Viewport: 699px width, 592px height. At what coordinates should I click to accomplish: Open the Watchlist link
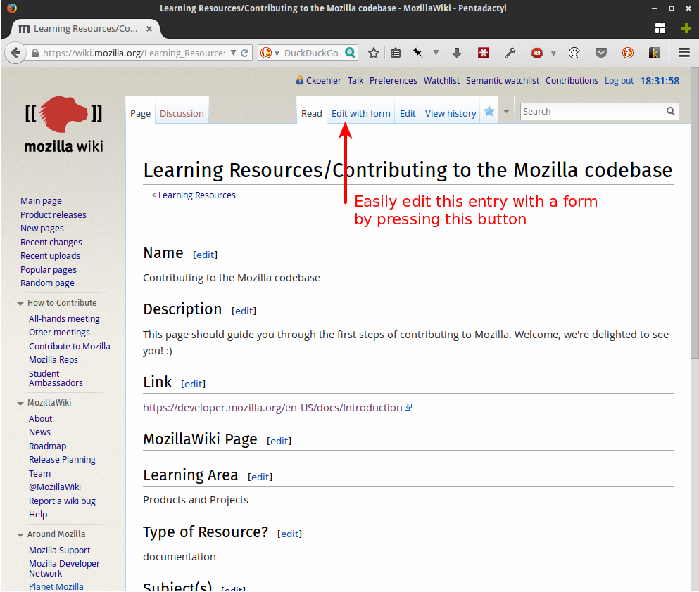(x=441, y=81)
